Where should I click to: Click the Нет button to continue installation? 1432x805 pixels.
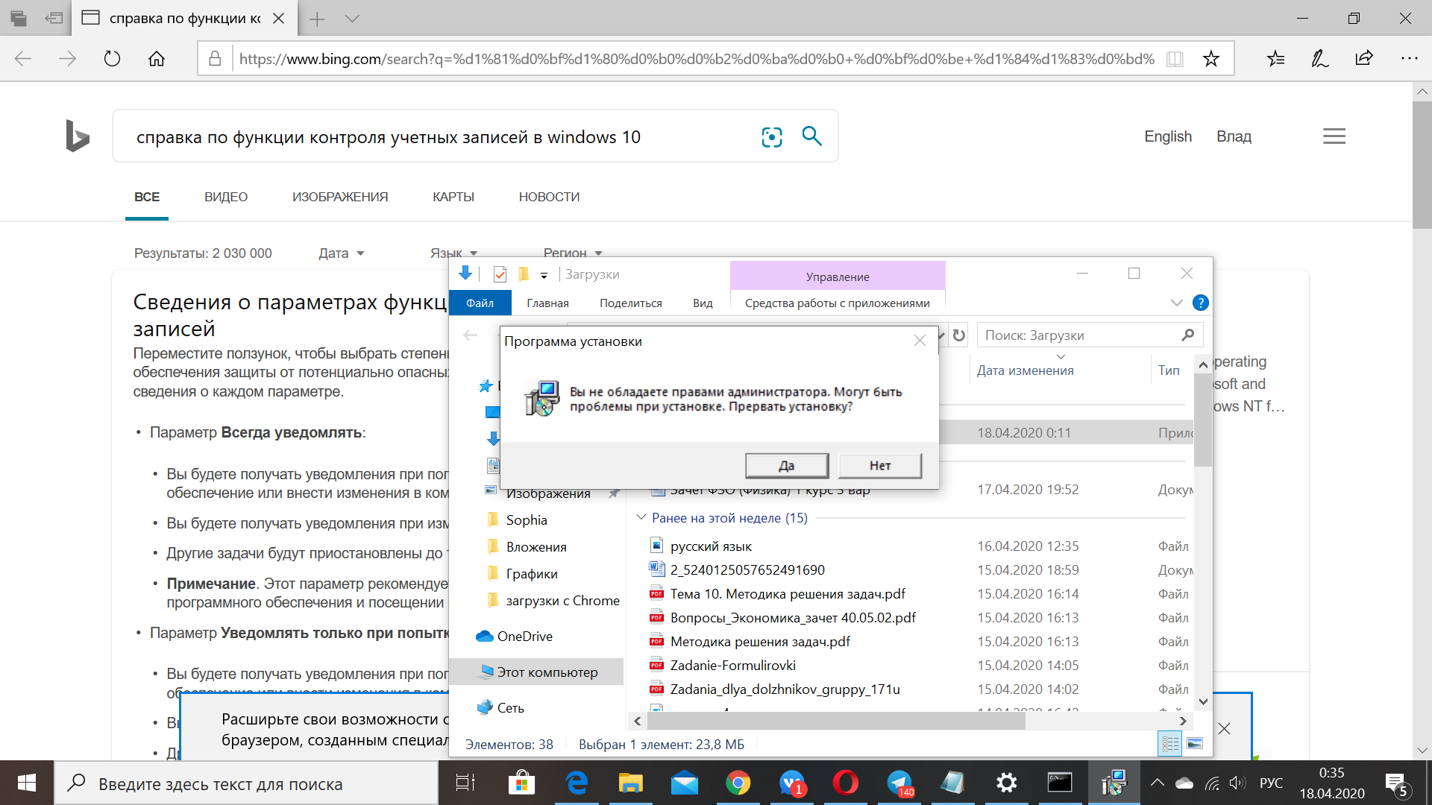(879, 464)
